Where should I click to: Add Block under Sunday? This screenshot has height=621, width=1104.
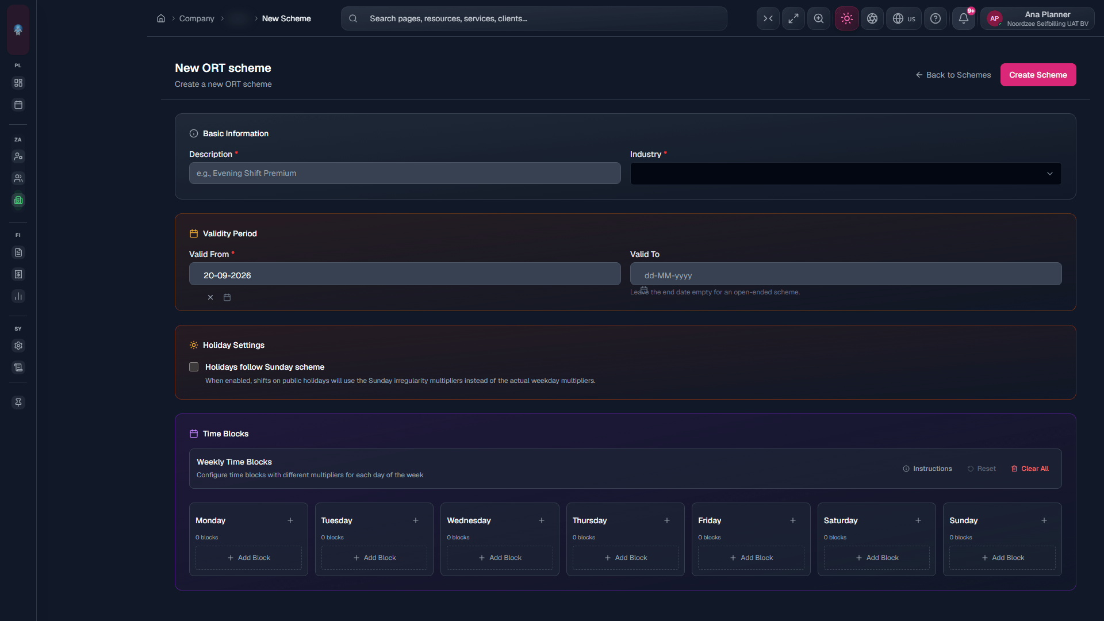pos(1002,558)
